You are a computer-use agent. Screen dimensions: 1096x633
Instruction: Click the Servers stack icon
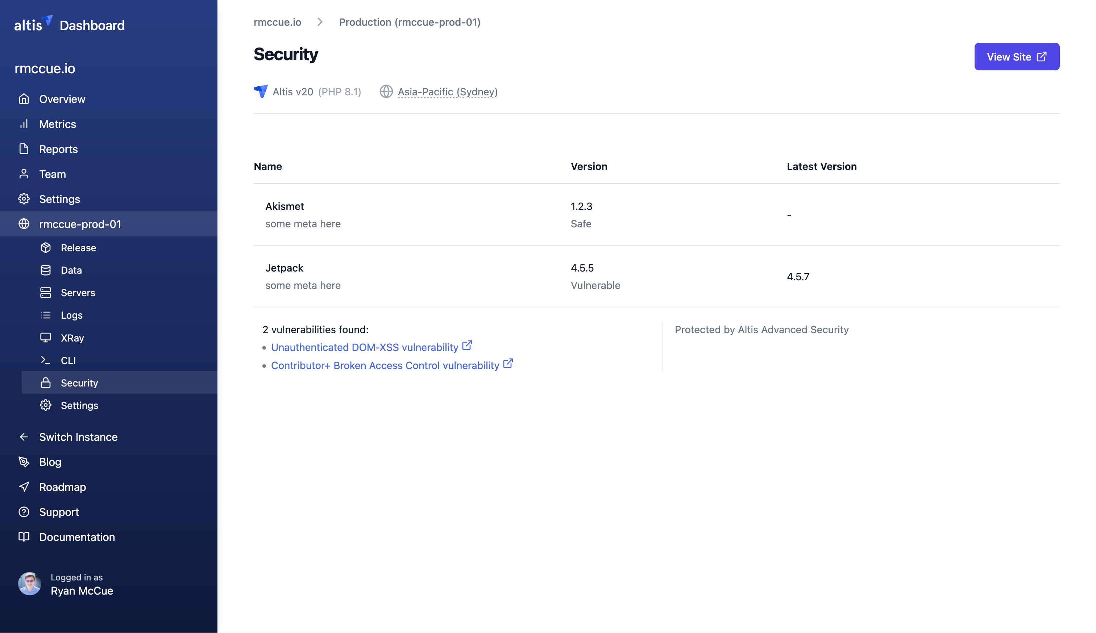[x=46, y=293]
